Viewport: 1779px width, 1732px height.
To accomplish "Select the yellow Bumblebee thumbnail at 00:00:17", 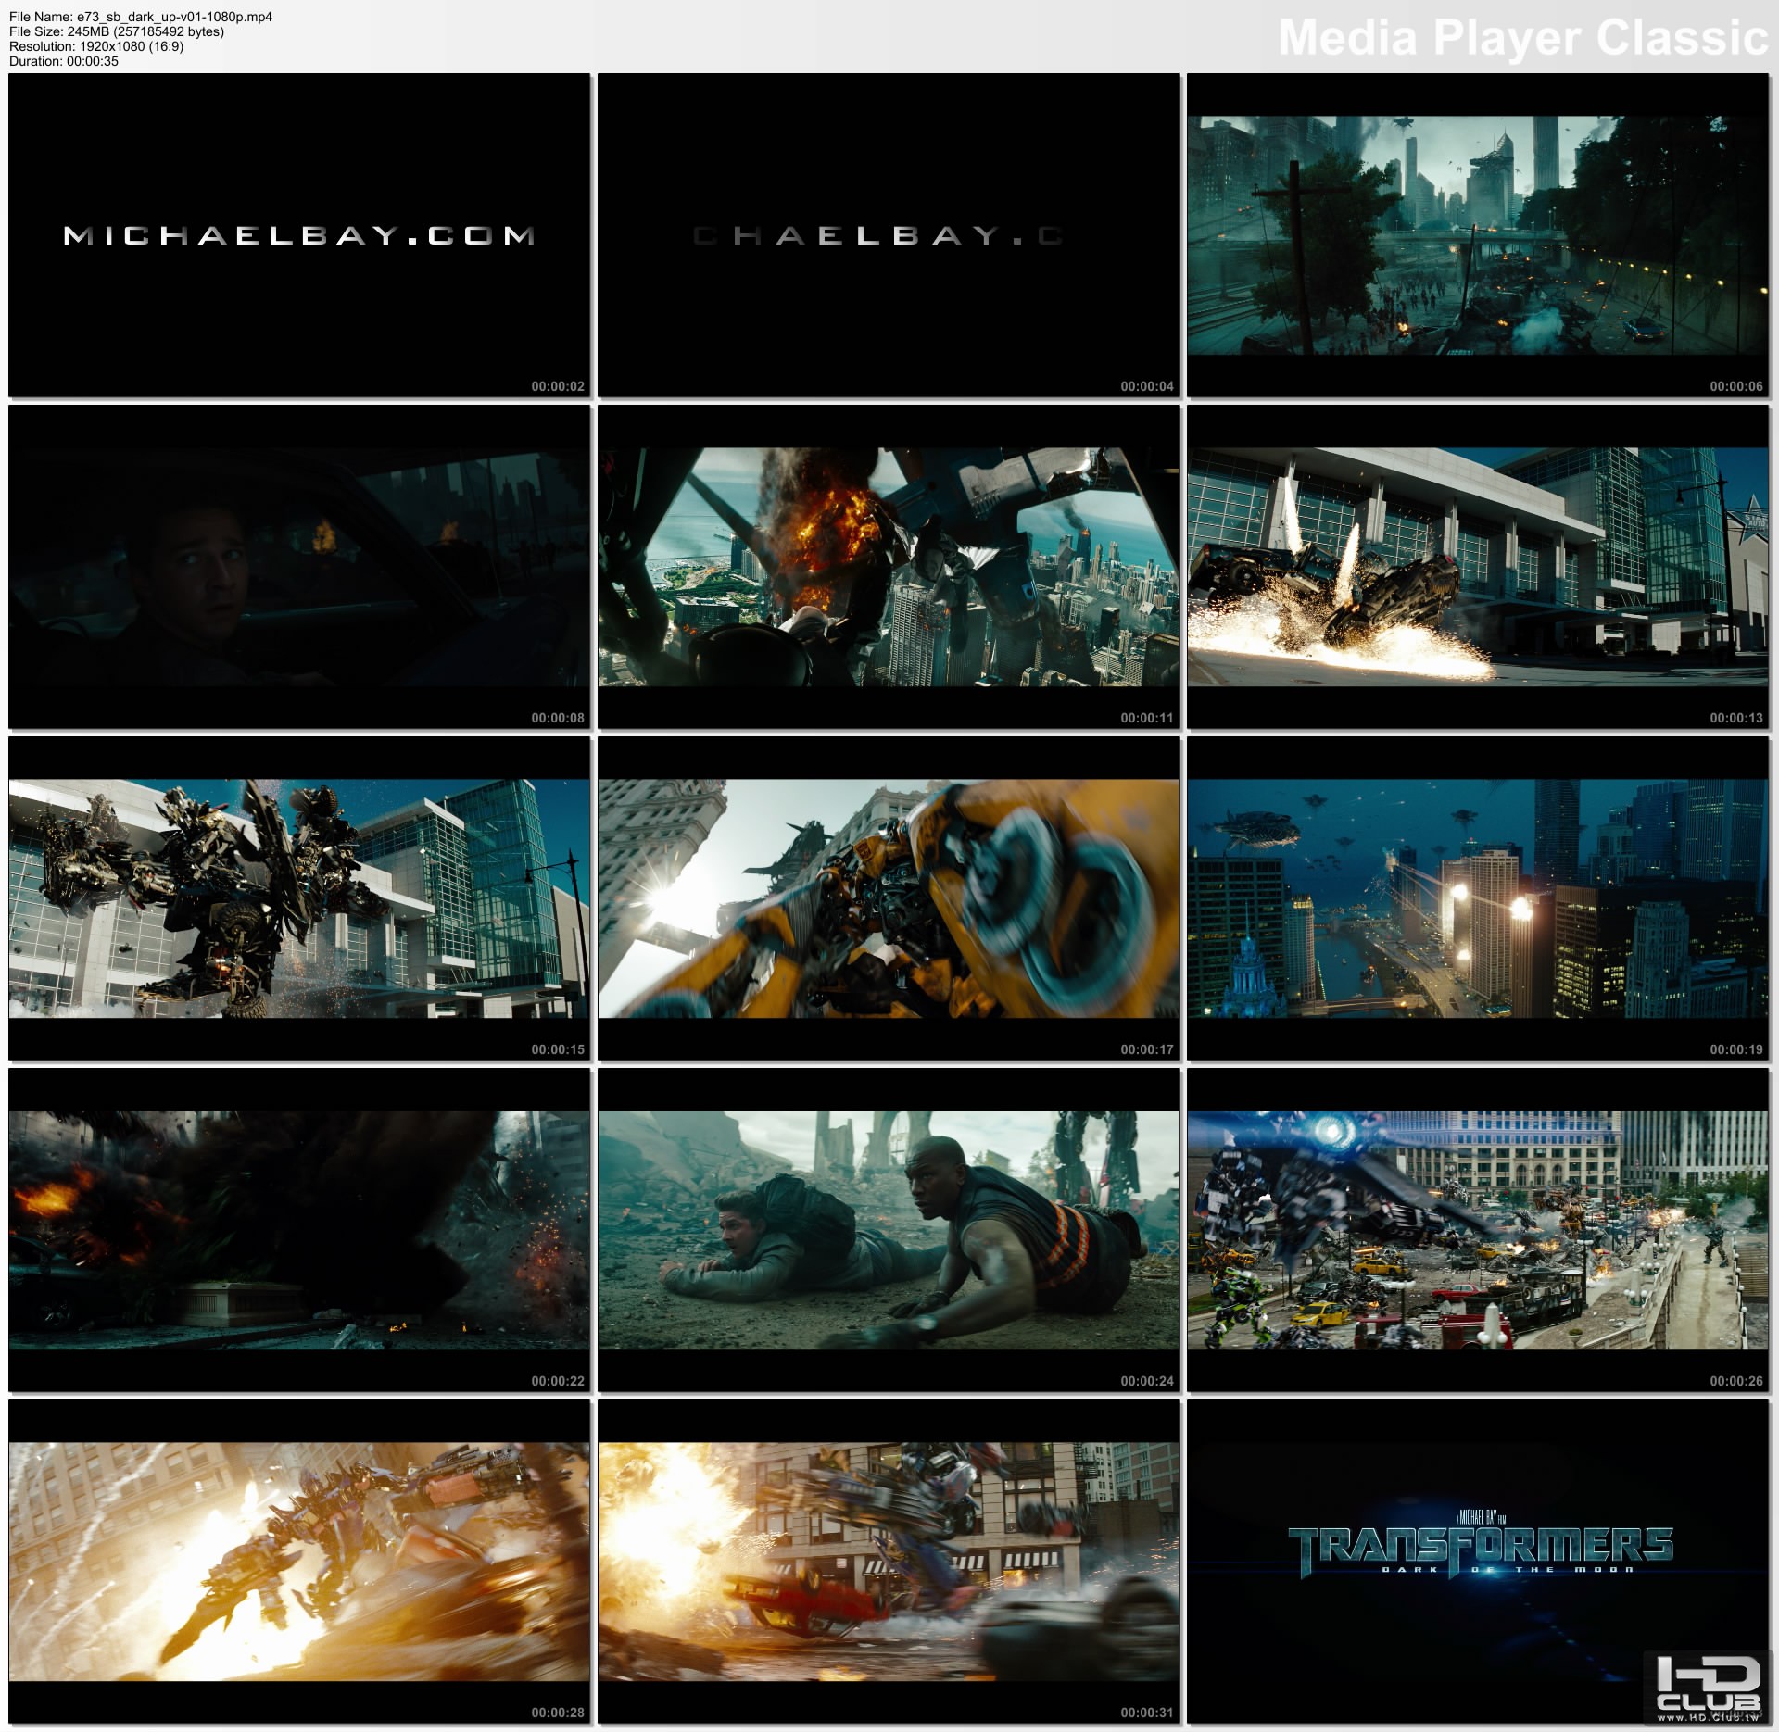I will click(889, 898).
